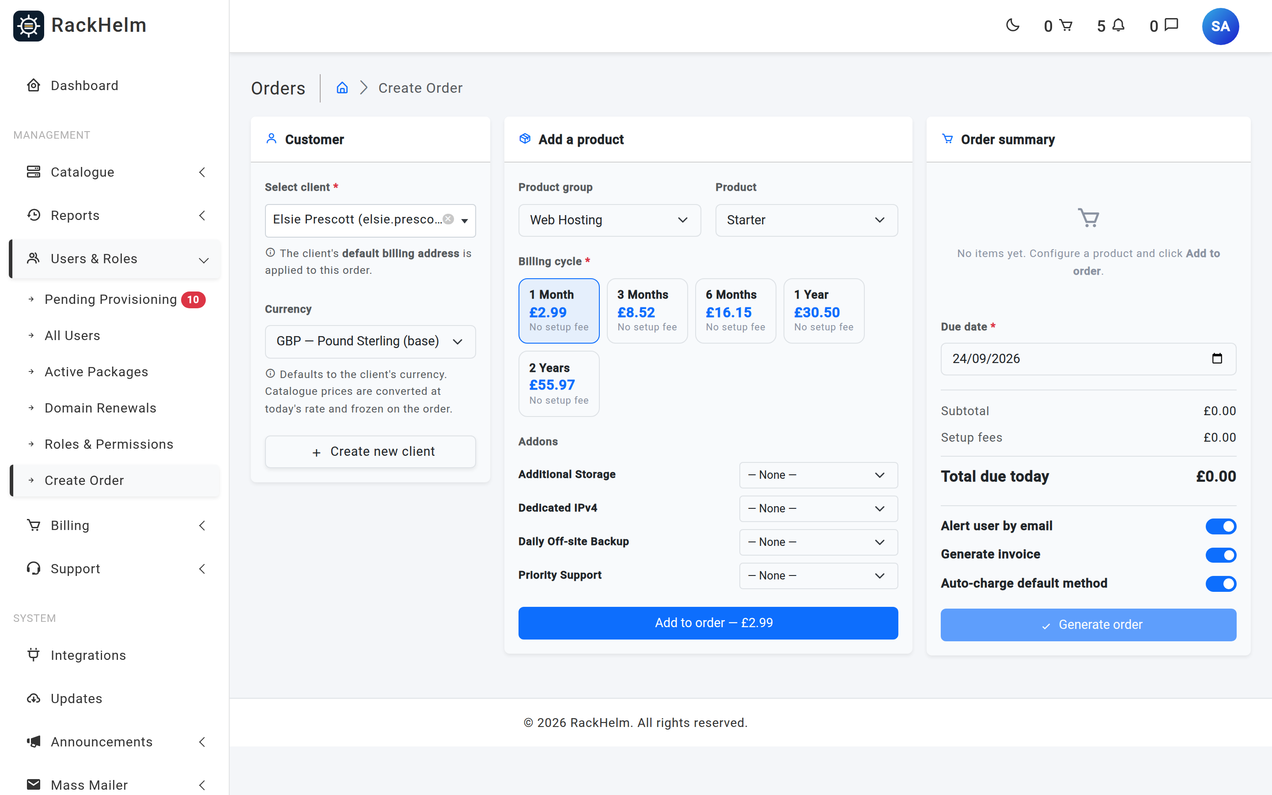Viewport: 1272px width, 795px height.
Task: Open the messages chat icon
Action: (x=1171, y=25)
